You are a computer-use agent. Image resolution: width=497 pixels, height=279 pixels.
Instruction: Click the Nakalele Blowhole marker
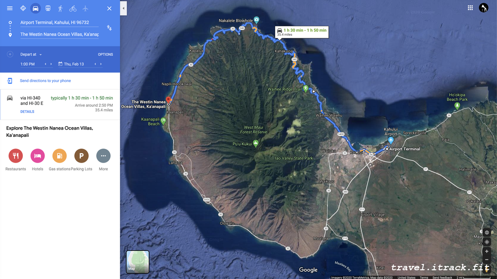(x=256, y=20)
